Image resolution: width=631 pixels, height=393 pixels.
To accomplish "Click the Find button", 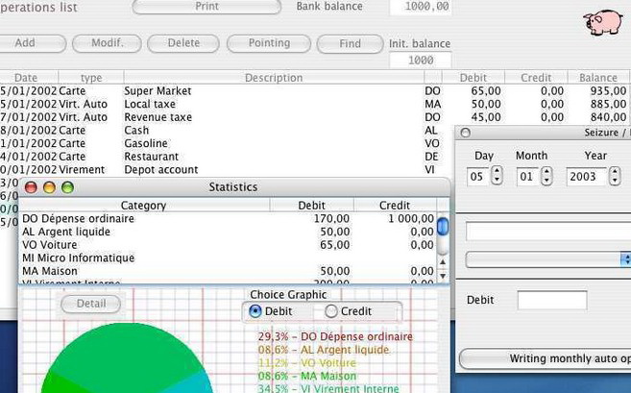I will tap(351, 44).
